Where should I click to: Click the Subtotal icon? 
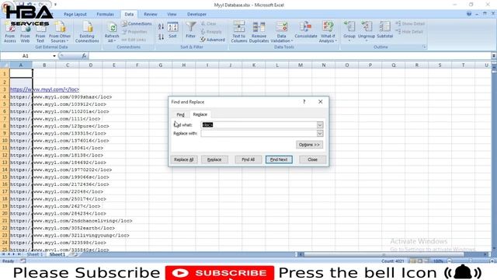point(385,30)
